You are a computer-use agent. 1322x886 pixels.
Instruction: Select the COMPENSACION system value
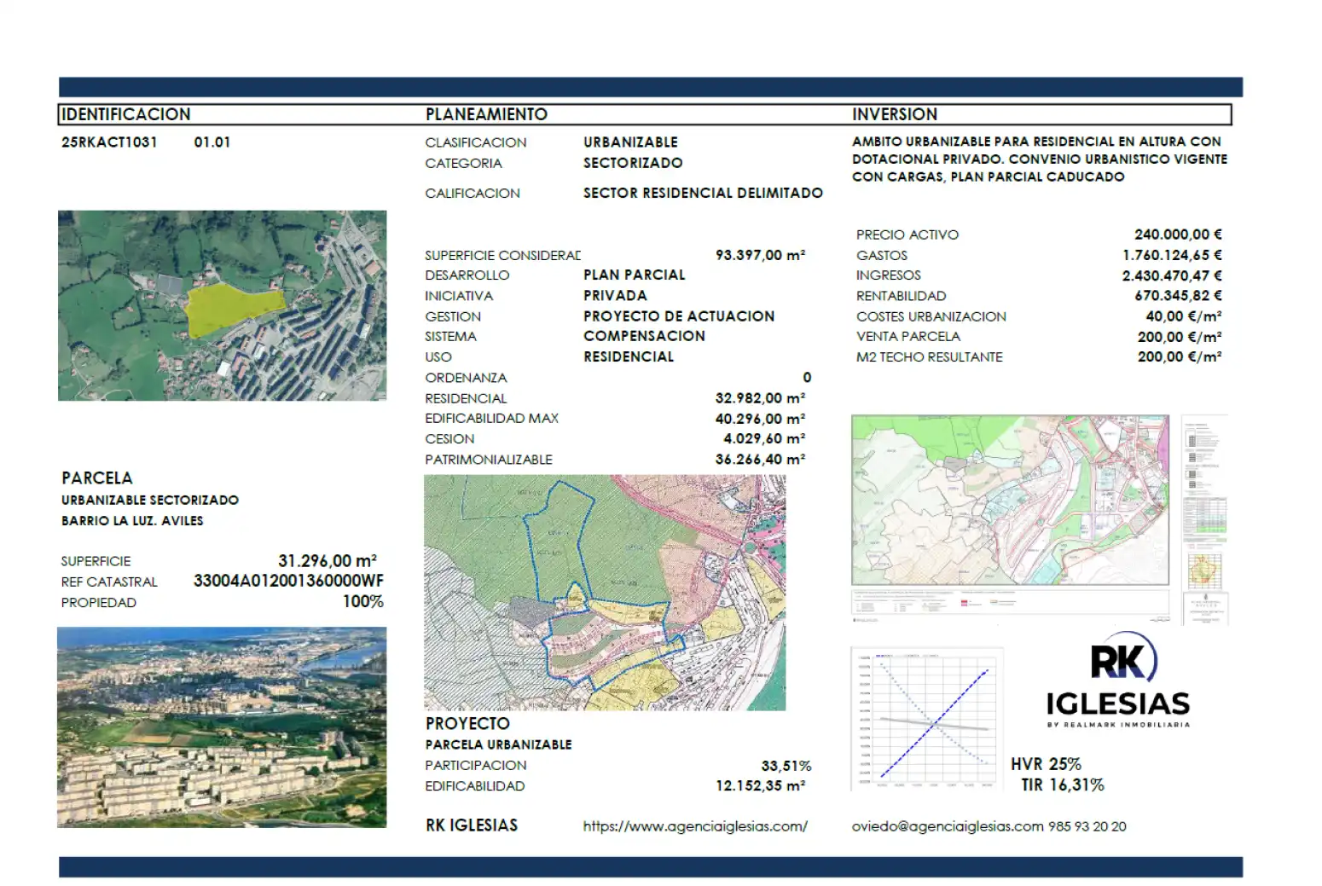[x=644, y=337]
